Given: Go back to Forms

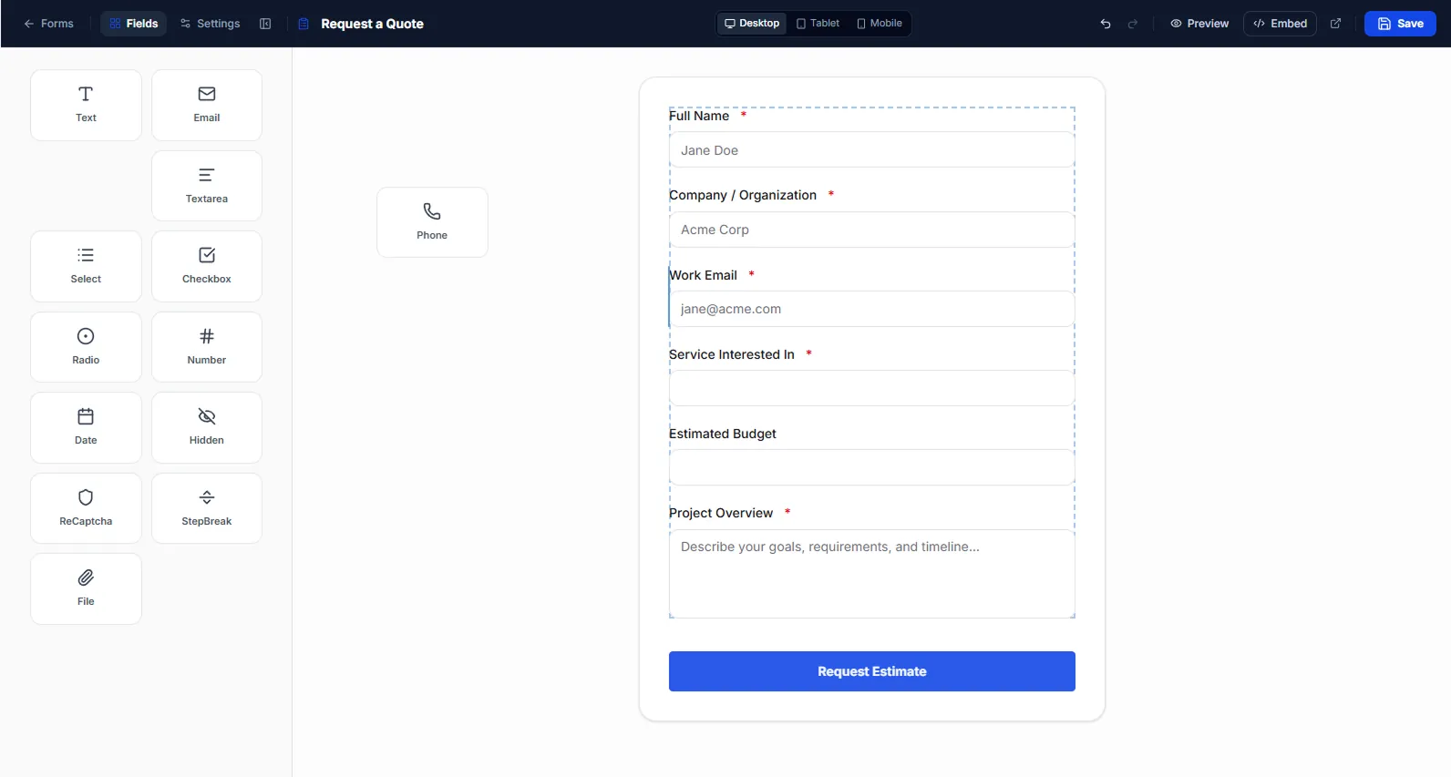Looking at the screenshot, I should coord(48,24).
